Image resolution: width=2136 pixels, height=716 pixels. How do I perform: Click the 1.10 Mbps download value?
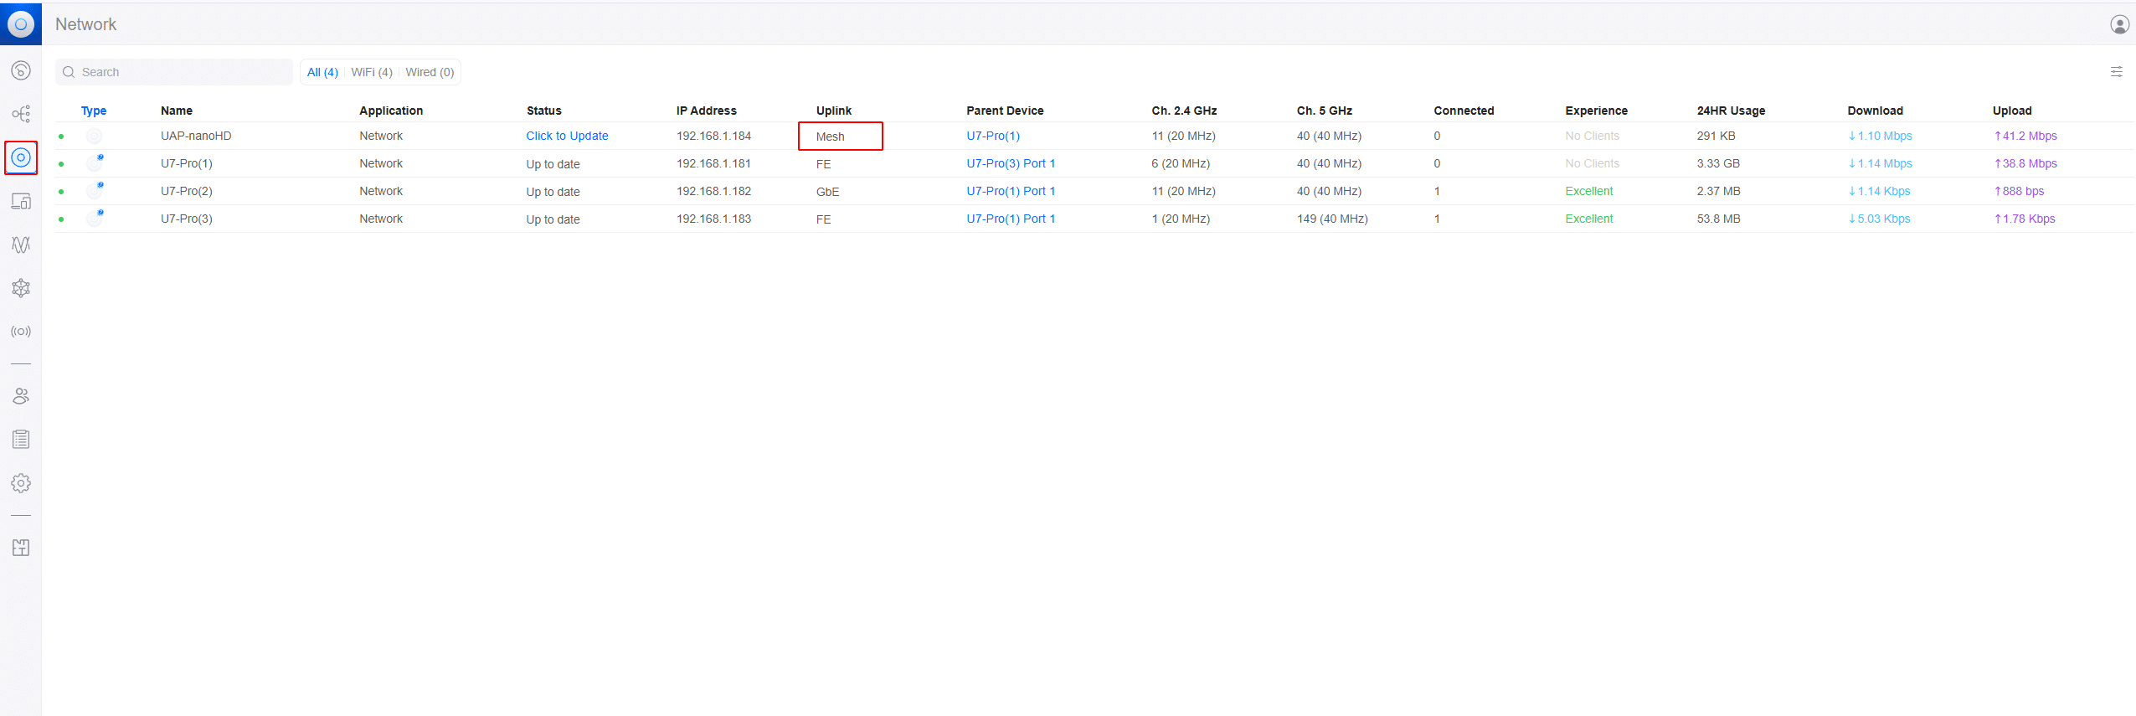point(1880,136)
